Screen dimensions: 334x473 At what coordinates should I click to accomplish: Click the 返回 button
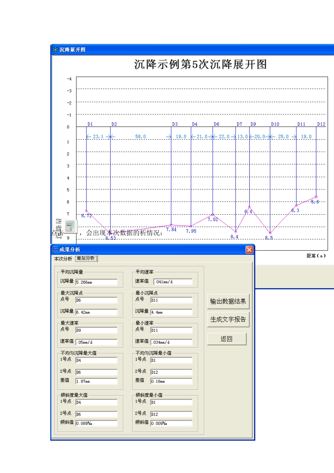pos(226,339)
